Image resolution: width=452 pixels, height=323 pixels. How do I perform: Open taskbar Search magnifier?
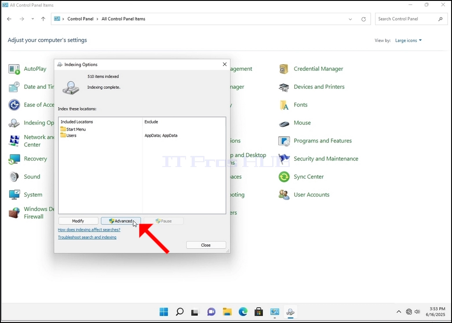point(179,312)
